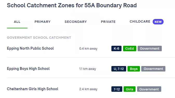
Task: Click the Government School Catchment heading
Action: coord(39,37)
